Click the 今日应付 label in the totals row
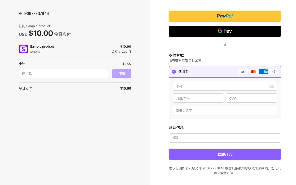 tap(25, 88)
